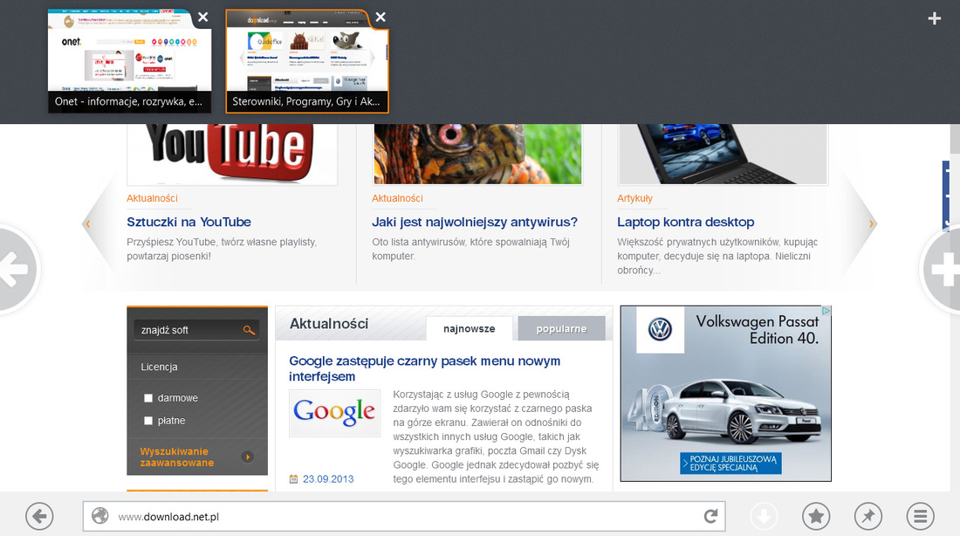Show next carousel items arrow
This screenshot has width=960, height=536.
coord(871,223)
